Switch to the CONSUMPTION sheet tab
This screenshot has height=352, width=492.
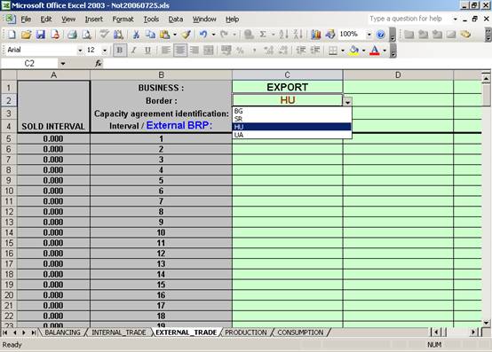300,332
